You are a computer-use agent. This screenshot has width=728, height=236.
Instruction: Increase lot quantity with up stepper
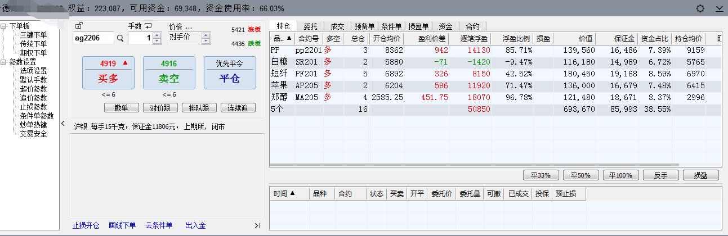click(x=157, y=35)
